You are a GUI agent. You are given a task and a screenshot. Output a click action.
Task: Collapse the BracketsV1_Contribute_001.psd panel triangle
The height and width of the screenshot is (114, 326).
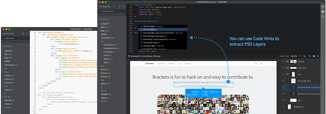tap(129, 56)
